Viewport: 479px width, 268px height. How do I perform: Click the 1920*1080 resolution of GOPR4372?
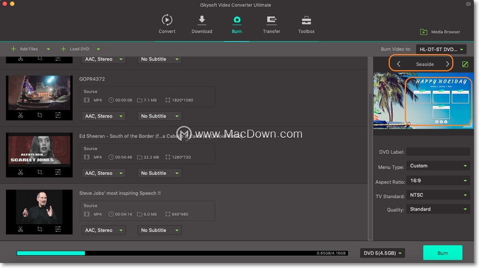click(182, 100)
